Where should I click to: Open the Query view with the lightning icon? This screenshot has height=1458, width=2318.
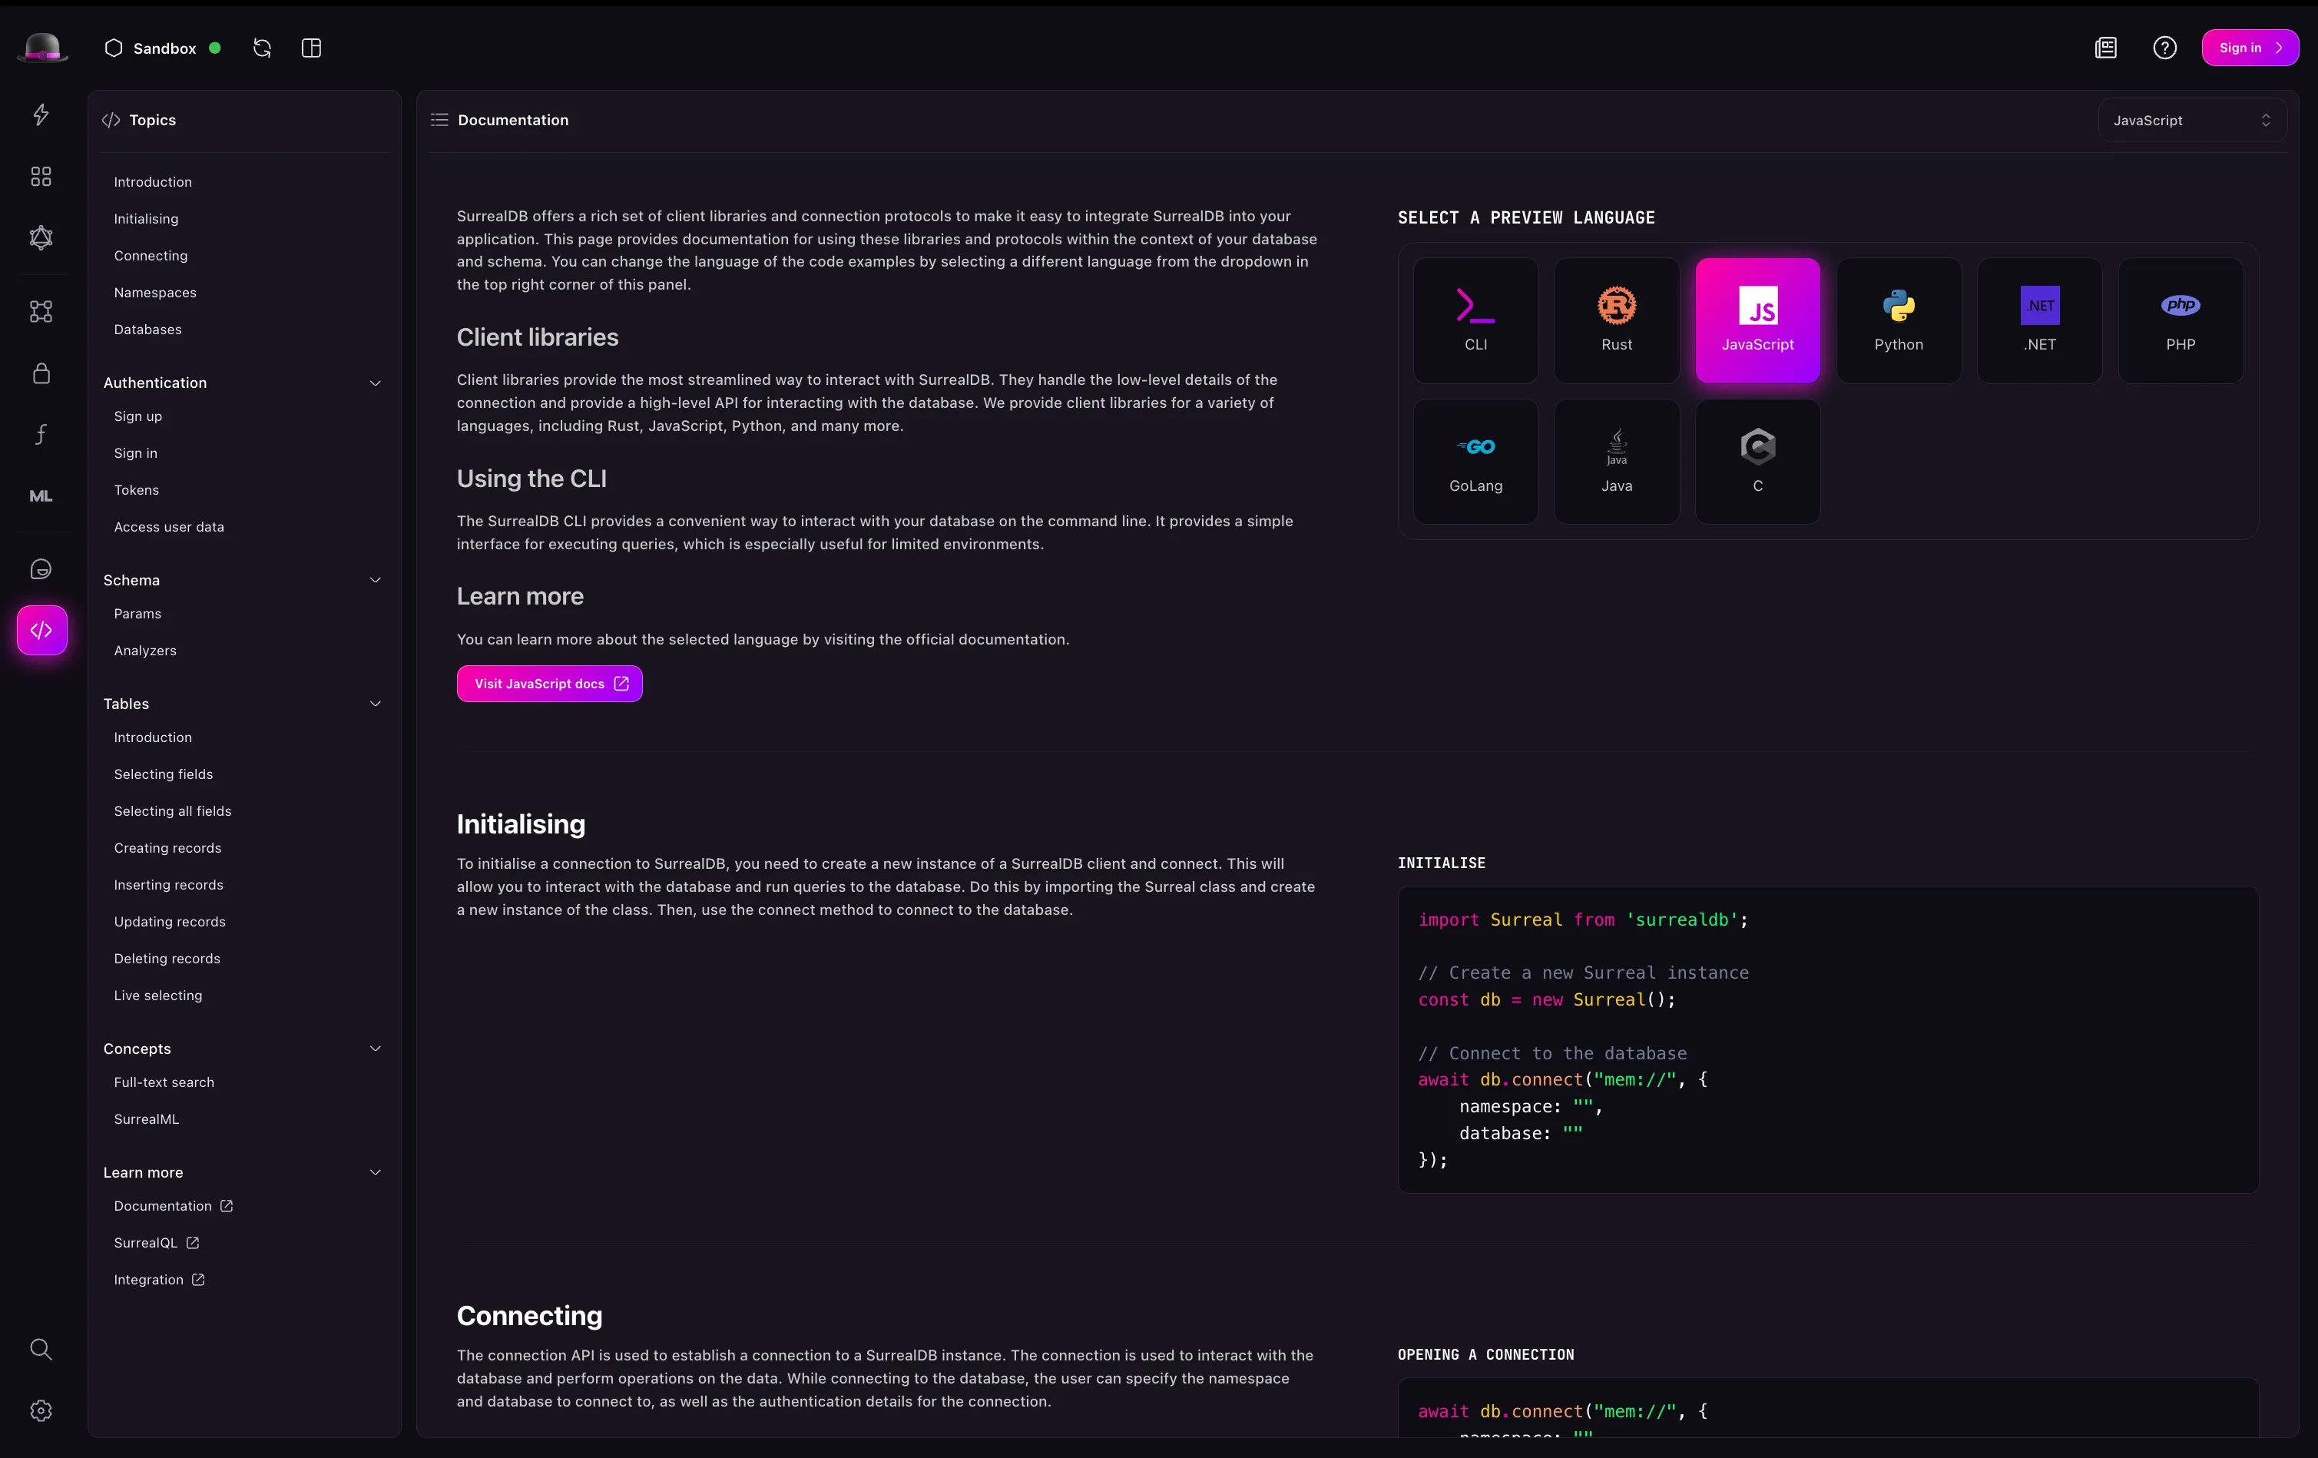point(41,115)
